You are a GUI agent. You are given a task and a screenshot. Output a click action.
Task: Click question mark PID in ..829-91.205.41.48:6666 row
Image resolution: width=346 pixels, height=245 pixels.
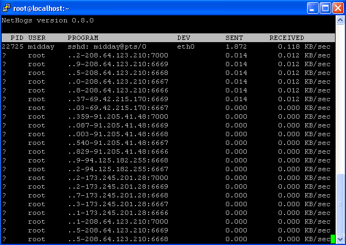point(4,151)
